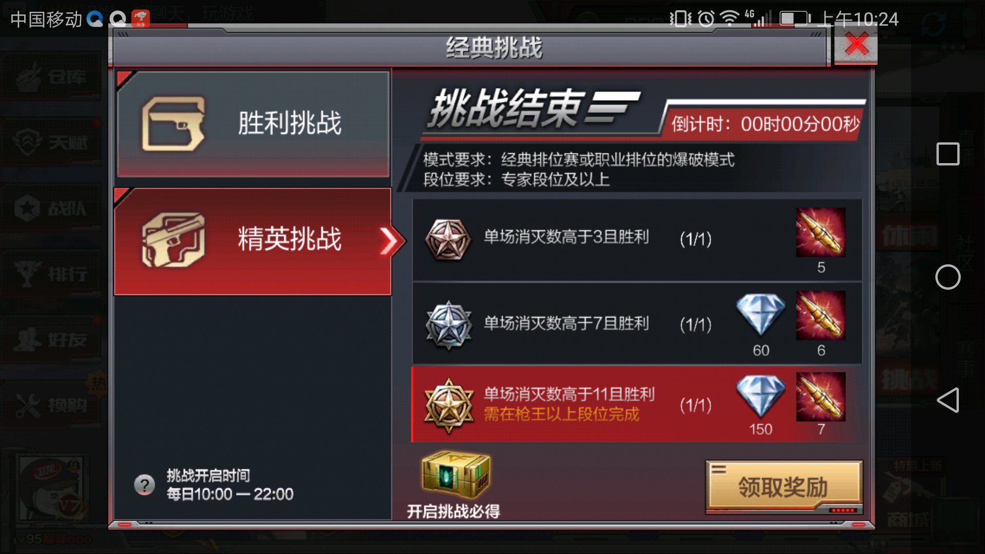Tap the 150 diamond reward icon
This screenshot has height=554, width=985.
click(760, 395)
